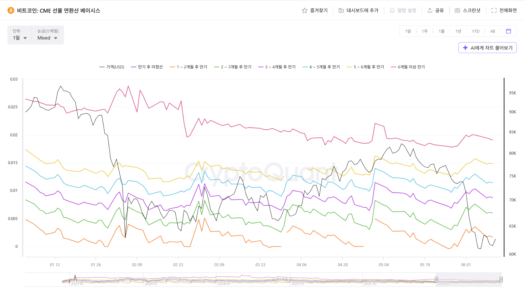
Task: Click the share upload icon
Action: (x=430, y=10)
